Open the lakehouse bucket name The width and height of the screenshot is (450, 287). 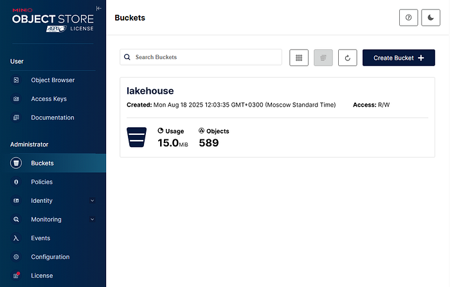click(x=150, y=91)
